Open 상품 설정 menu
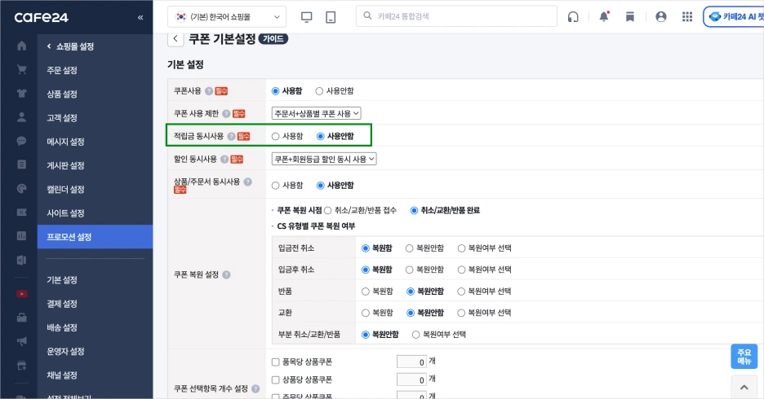The width and height of the screenshot is (764, 399). point(62,94)
